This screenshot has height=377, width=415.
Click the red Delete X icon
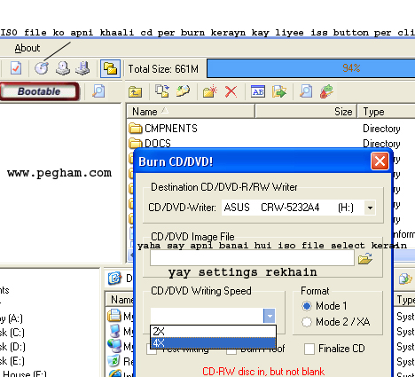click(231, 91)
